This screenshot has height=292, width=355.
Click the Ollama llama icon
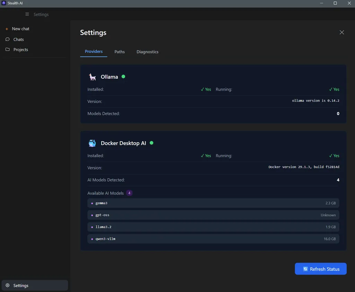point(92,77)
